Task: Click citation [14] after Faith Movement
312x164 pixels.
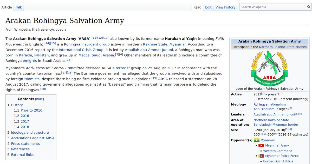Action: (47, 44)
